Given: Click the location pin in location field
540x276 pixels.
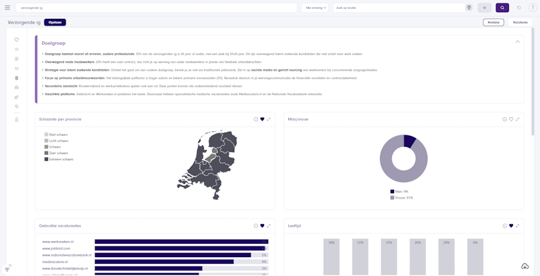Looking at the screenshot, I should 468,7.
